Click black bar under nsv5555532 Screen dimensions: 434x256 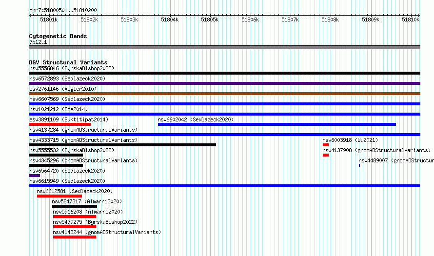pos(56,155)
